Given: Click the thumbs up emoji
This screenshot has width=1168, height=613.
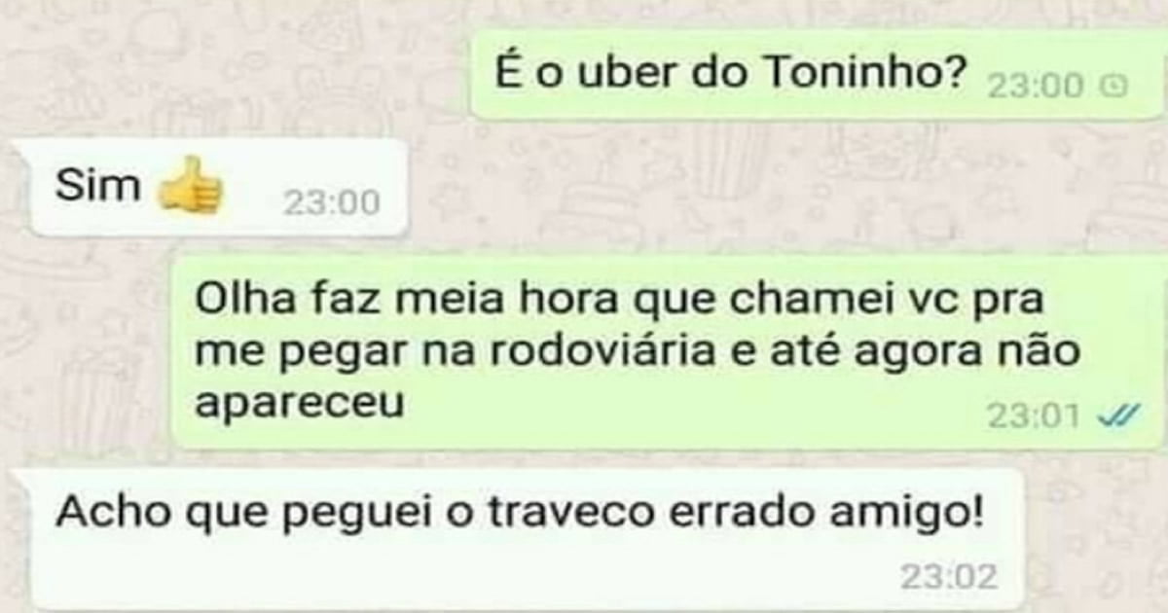Looking at the screenshot, I should click(191, 185).
